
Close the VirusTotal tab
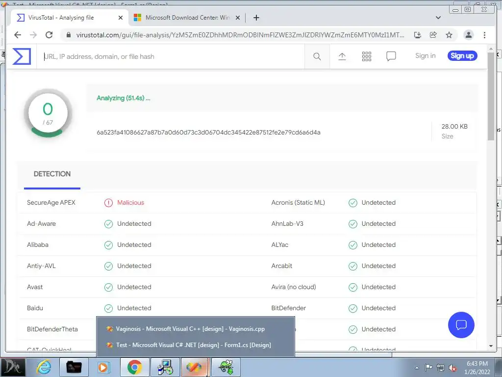click(121, 18)
